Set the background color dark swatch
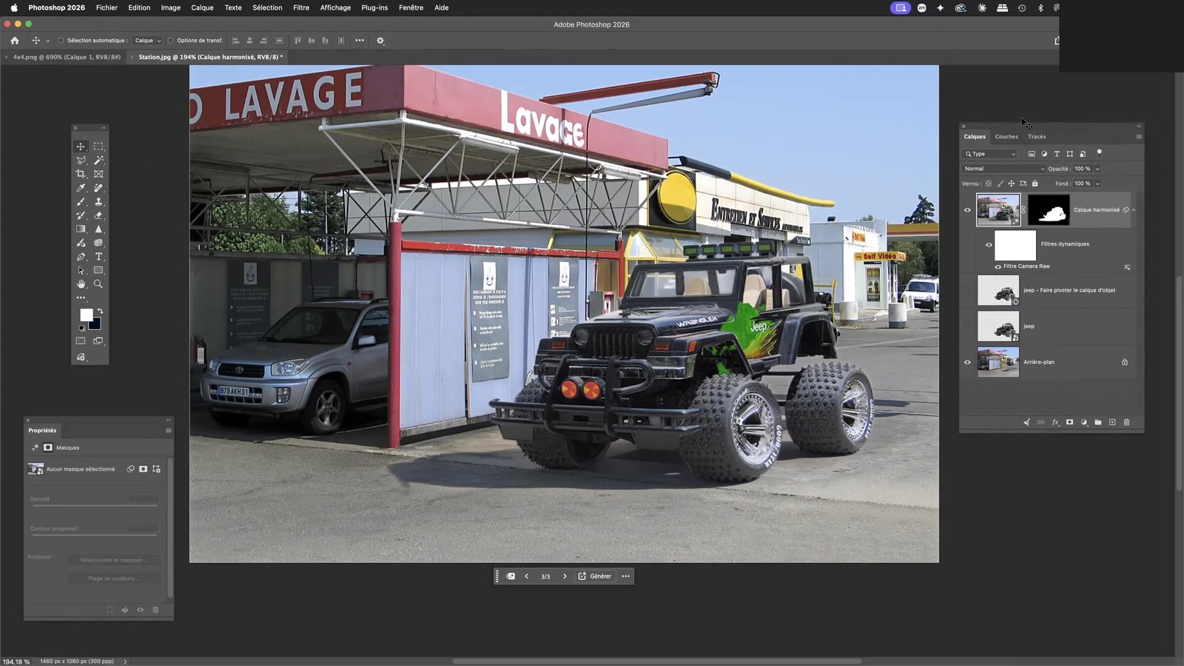 (96, 325)
